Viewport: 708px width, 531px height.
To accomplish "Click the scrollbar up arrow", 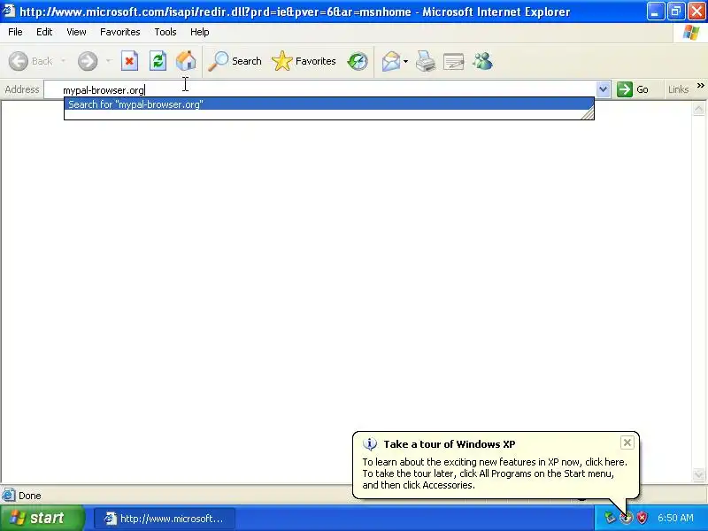I will (x=698, y=109).
